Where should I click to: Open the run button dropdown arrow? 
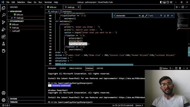179,7
